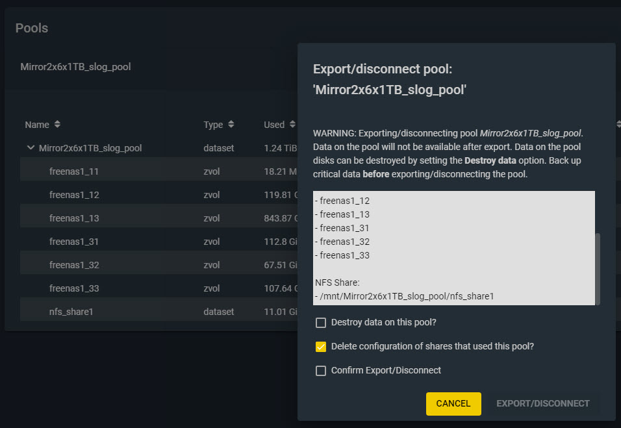Click the 67.51 used value of freenas1_32
Image resolution: width=621 pixels, height=428 pixels.
pyautogui.click(x=281, y=265)
